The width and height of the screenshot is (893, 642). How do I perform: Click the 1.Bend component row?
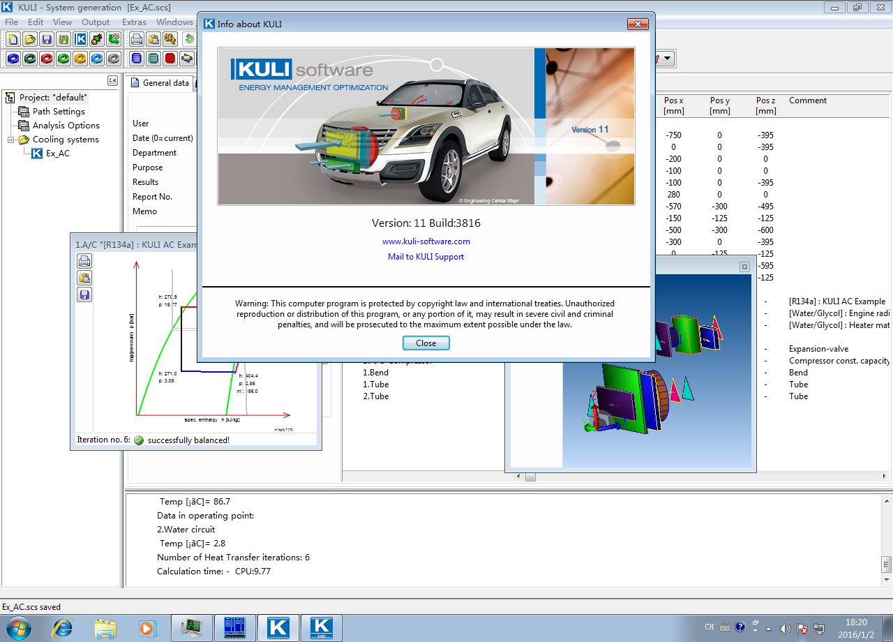pyautogui.click(x=376, y=373)
